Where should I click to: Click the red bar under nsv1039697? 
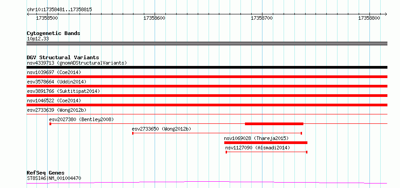tap(207, 77)
